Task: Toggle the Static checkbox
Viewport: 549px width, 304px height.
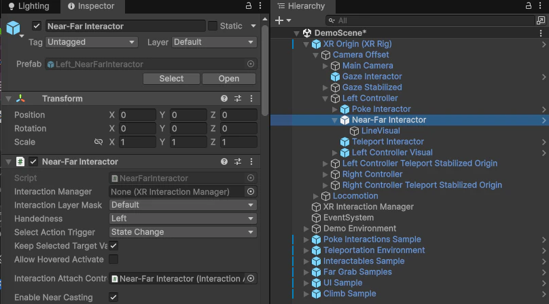Action: (x=213, y=26)
